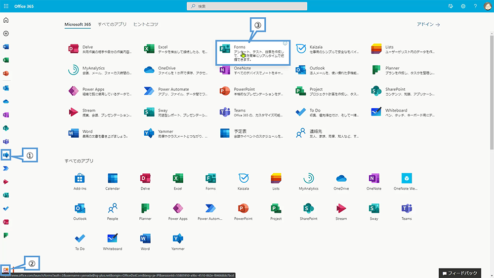Open the PowerPoint tile in Microsoft 365 list

251,91
